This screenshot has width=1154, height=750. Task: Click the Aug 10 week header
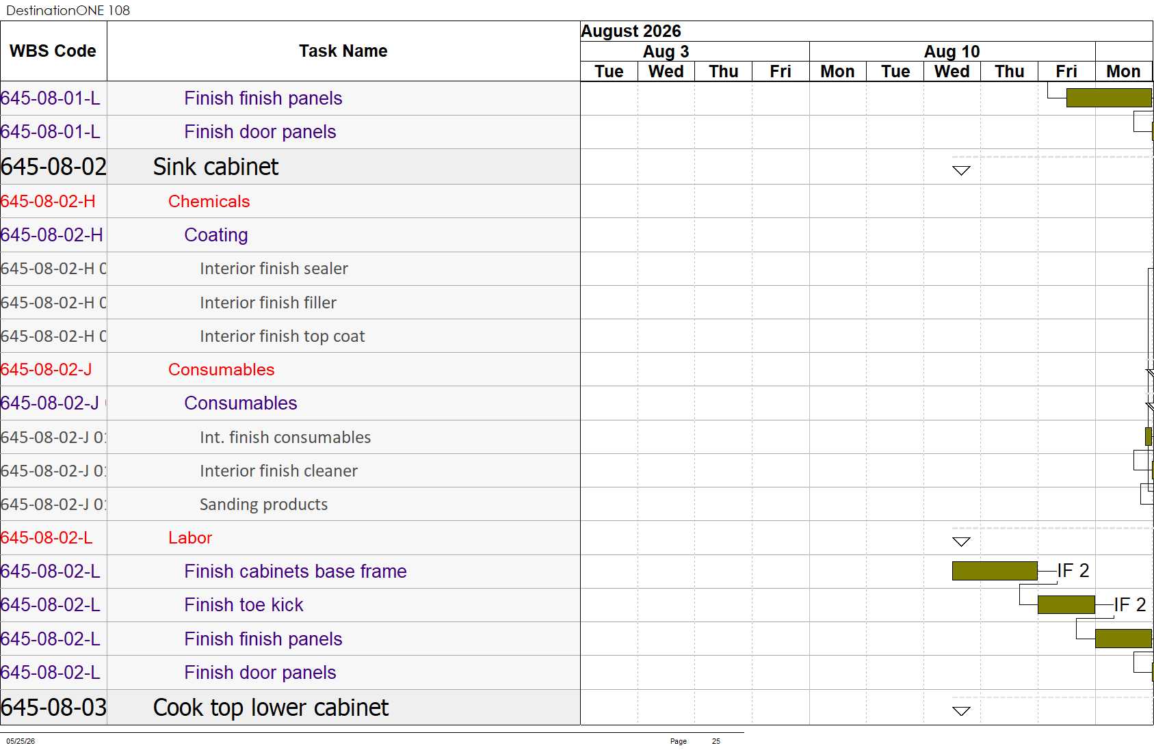tap(952, 51)
